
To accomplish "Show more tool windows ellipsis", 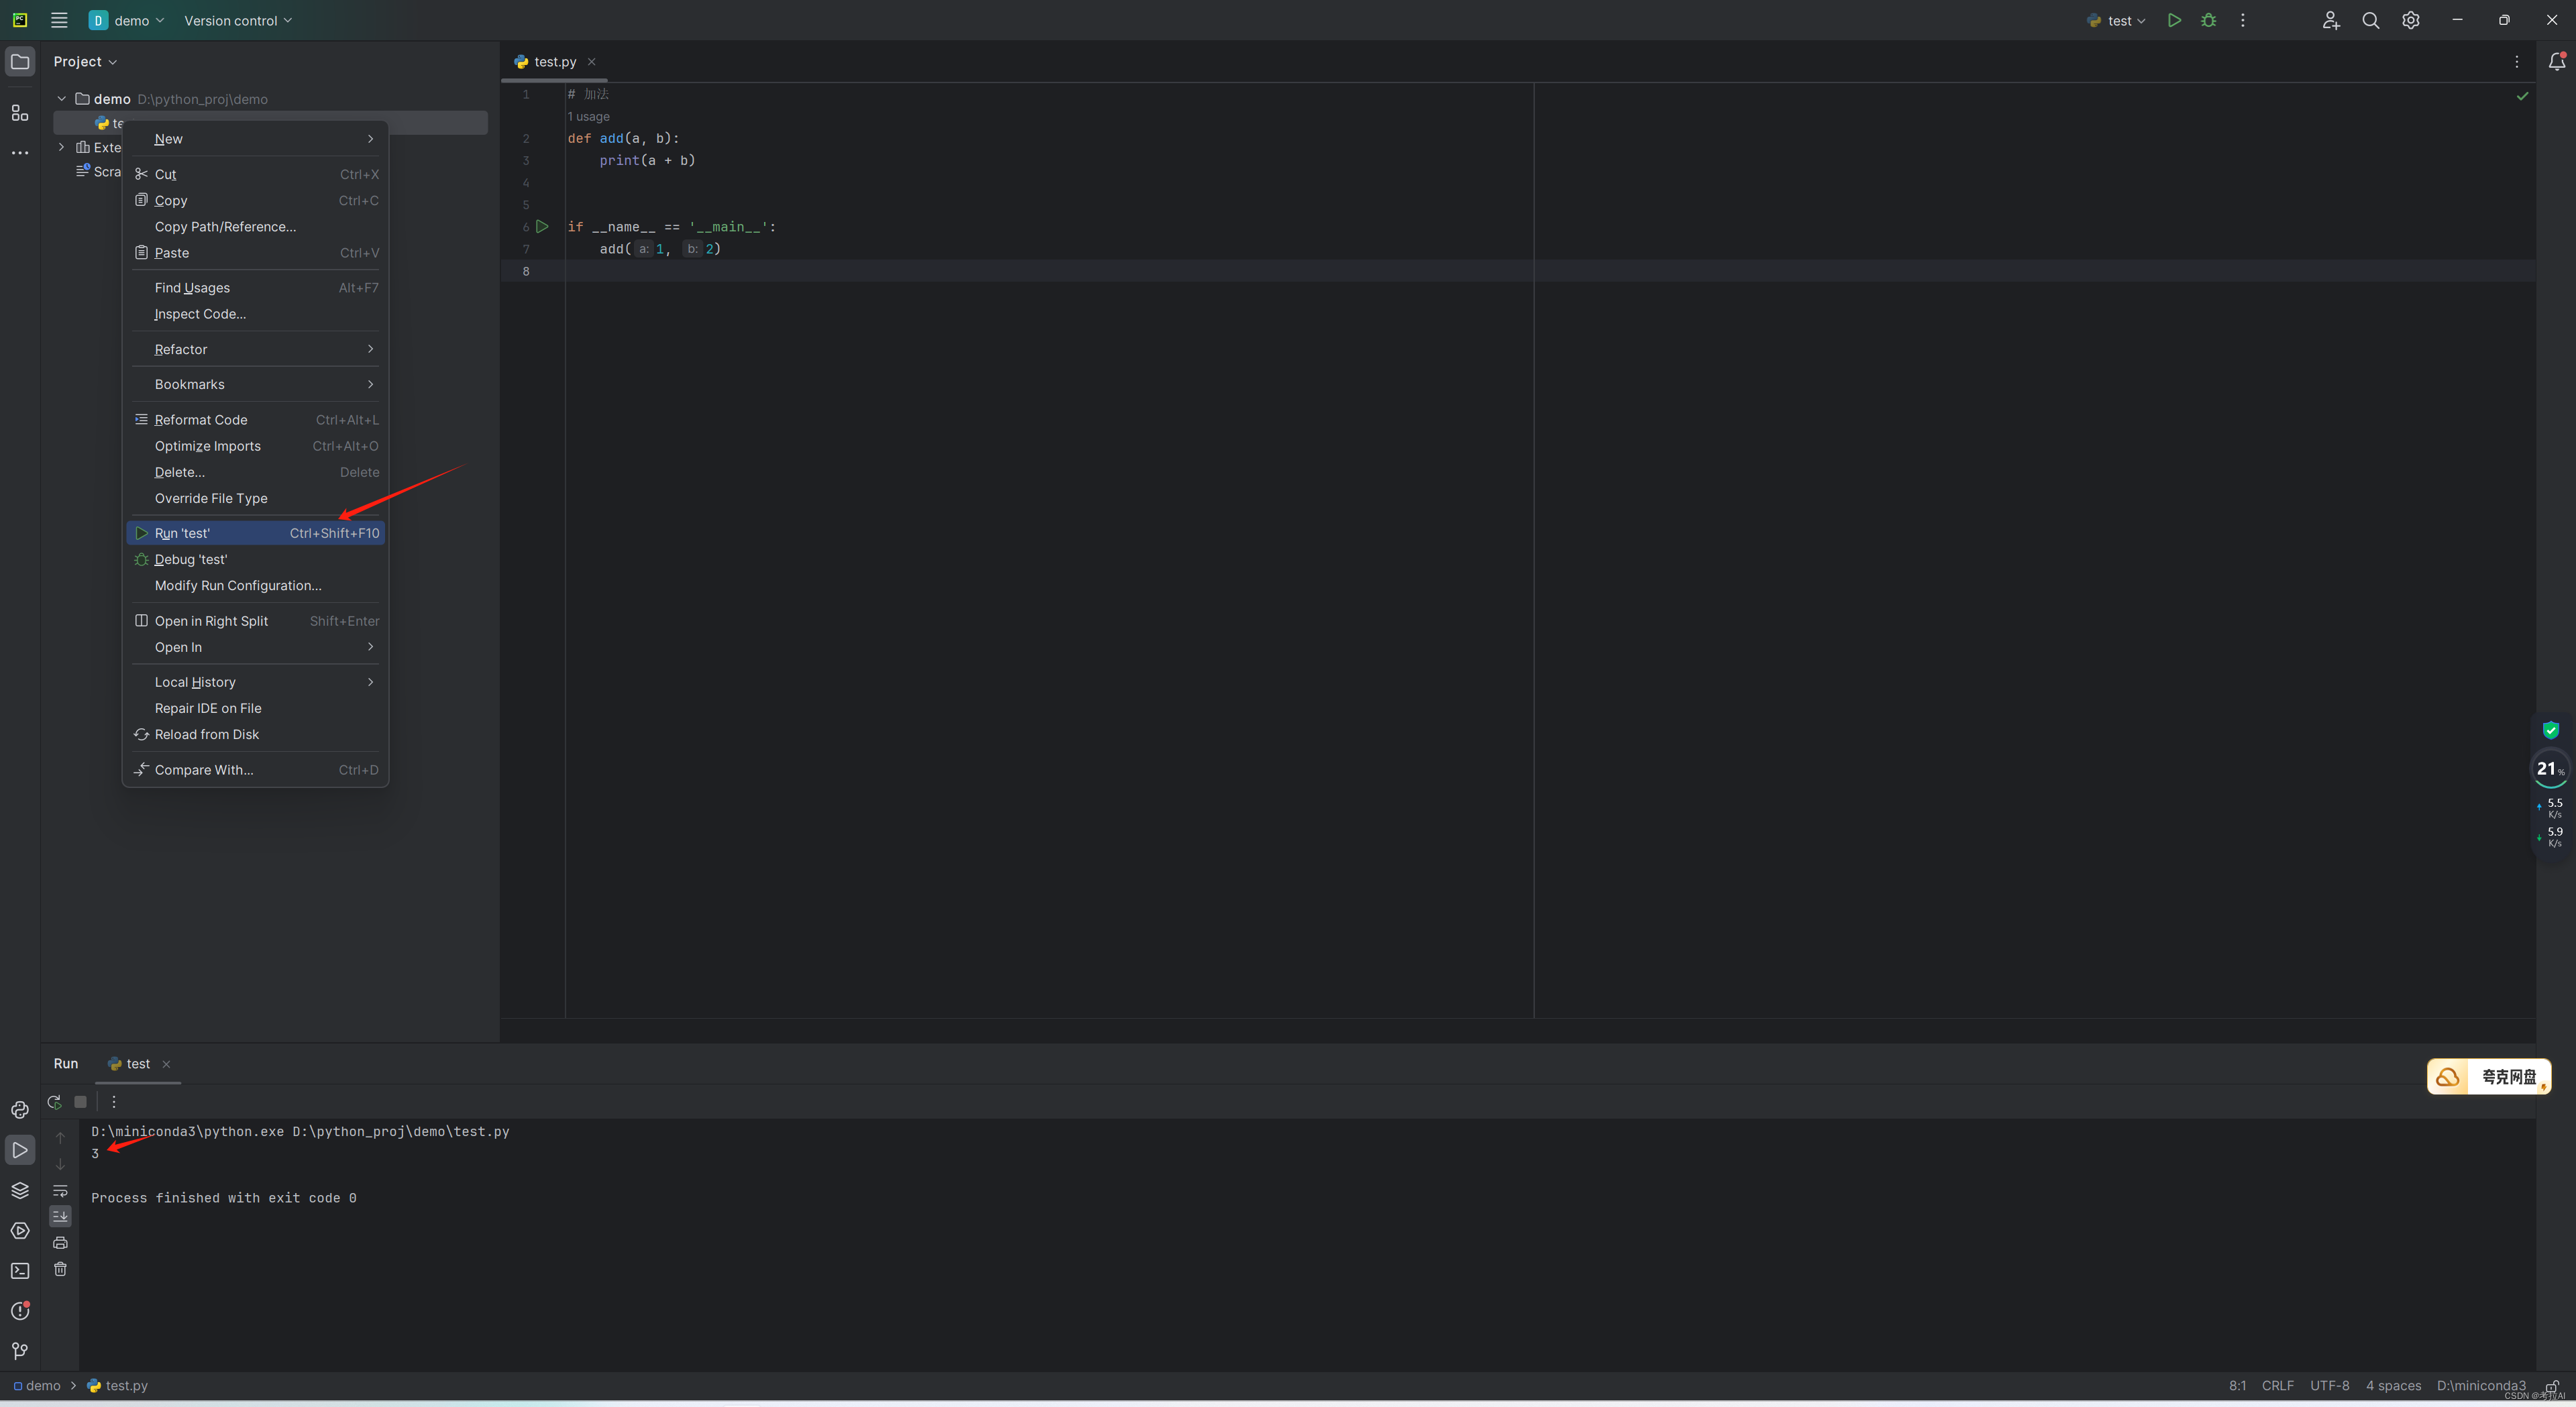I will pos(20,153).
